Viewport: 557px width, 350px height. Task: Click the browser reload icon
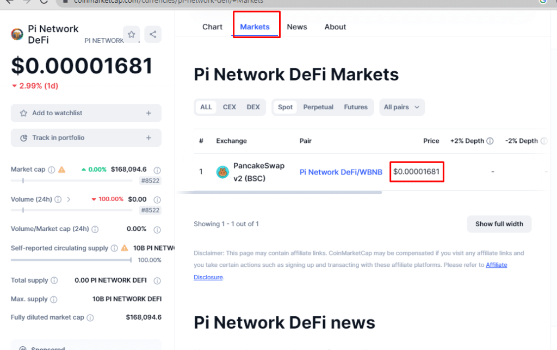pyautogui.click(x=44, y=2)
